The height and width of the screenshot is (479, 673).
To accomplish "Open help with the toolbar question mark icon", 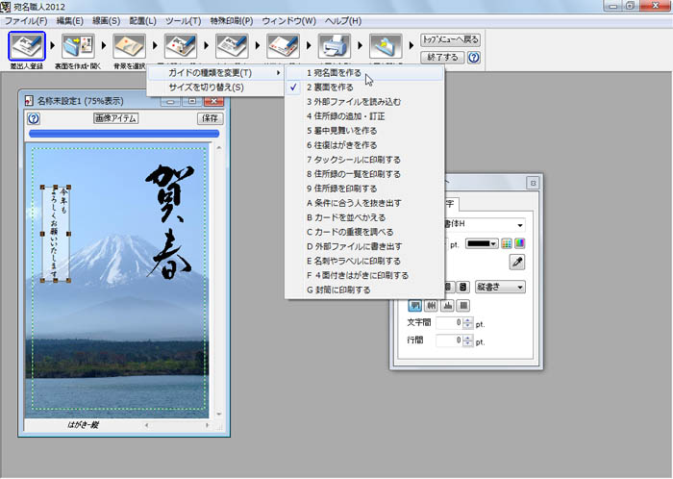I will coord(474,58).
